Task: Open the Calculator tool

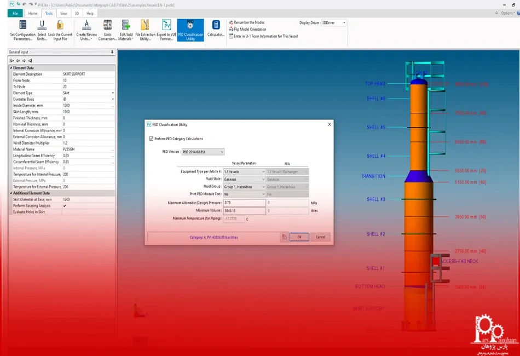Action: pos(216,28)
